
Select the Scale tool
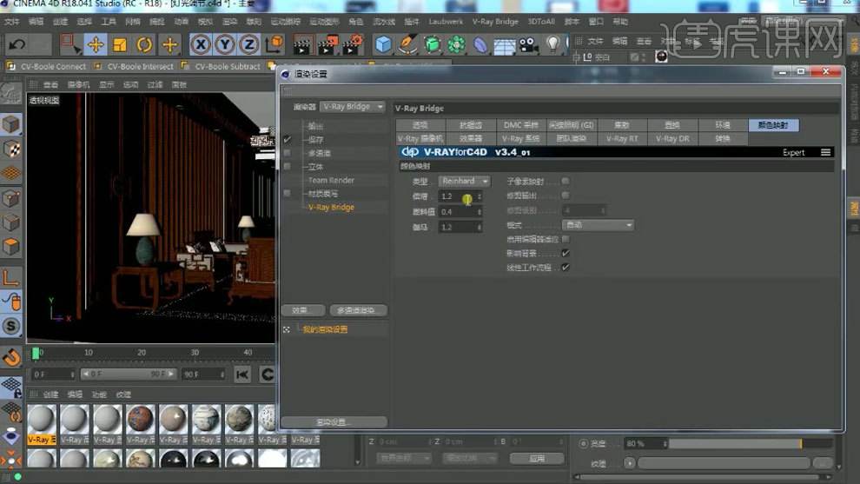[x=120, y=44]
